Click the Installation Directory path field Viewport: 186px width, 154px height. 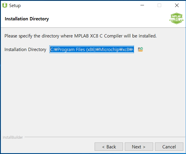(x=92, y=49)
